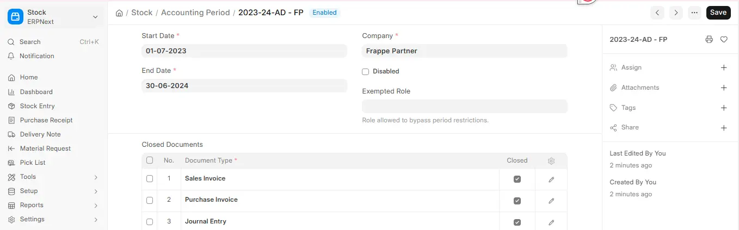Uncheck Closed for Purchase Invoice
This screenshot has height=230, width=739.
[x=517, y=201]
